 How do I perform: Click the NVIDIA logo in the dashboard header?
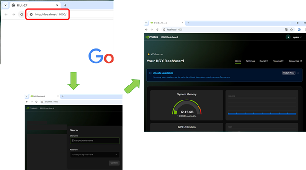[152, 37]
